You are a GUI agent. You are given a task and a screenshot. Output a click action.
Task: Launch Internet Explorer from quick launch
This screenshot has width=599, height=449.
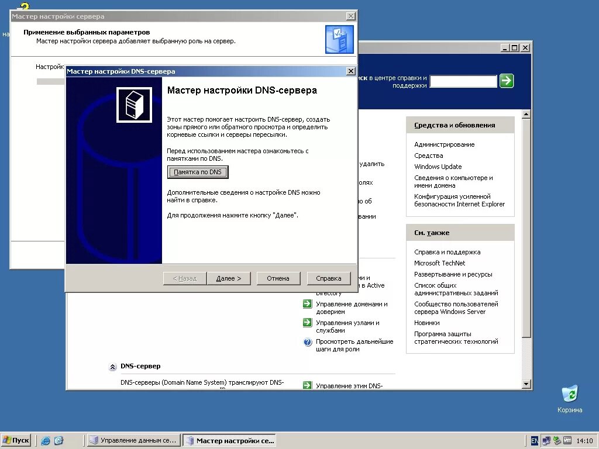click(46, 441)
